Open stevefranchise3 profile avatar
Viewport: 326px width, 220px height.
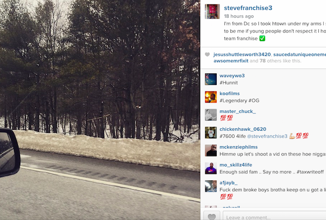212,11
